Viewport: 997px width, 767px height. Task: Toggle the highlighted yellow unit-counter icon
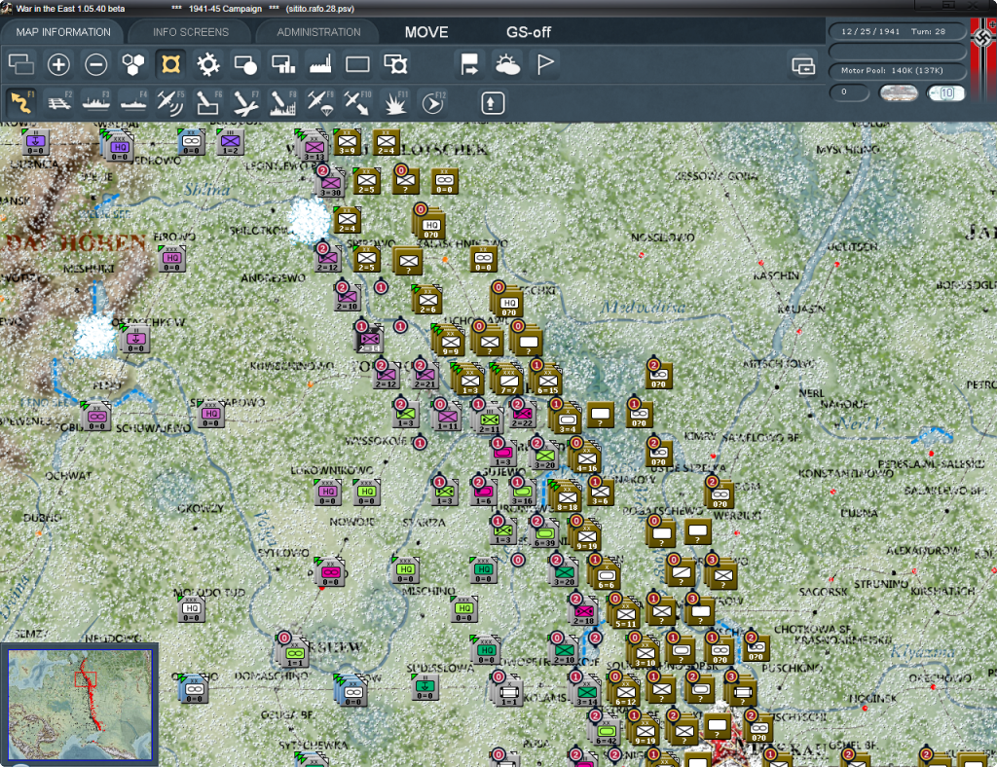pyautogui.click(x=170, y=64)
